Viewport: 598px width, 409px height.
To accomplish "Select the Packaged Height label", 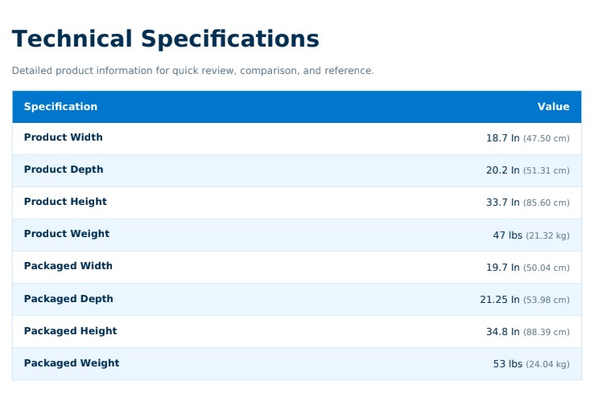I will click(x=71, y=331).
